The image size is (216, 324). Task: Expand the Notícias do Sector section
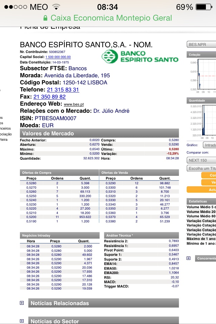[22, 321]
